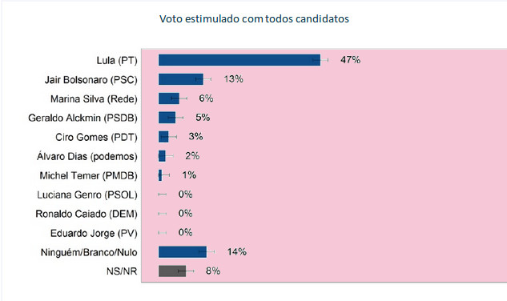The height and width of the screenshot is (301, 507).
Task: Select the Michel Temer (PMDB) bar
Action: (x=160, y=175)
